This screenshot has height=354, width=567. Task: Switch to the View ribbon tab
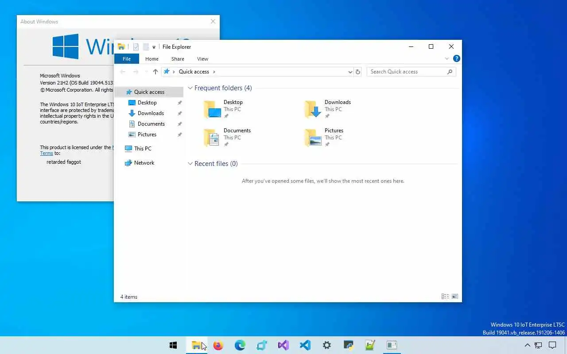[202, 59]
